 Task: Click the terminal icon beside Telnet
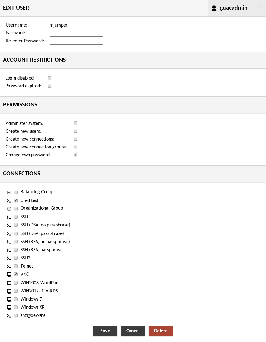[9, 266]
